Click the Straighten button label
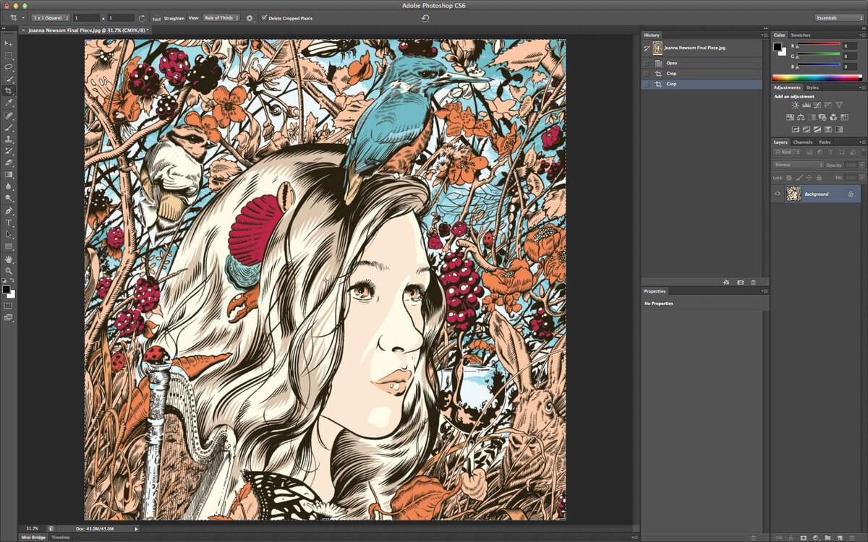Image resolution: width=868 pixels, height=542 pixels. click(174, 18)
